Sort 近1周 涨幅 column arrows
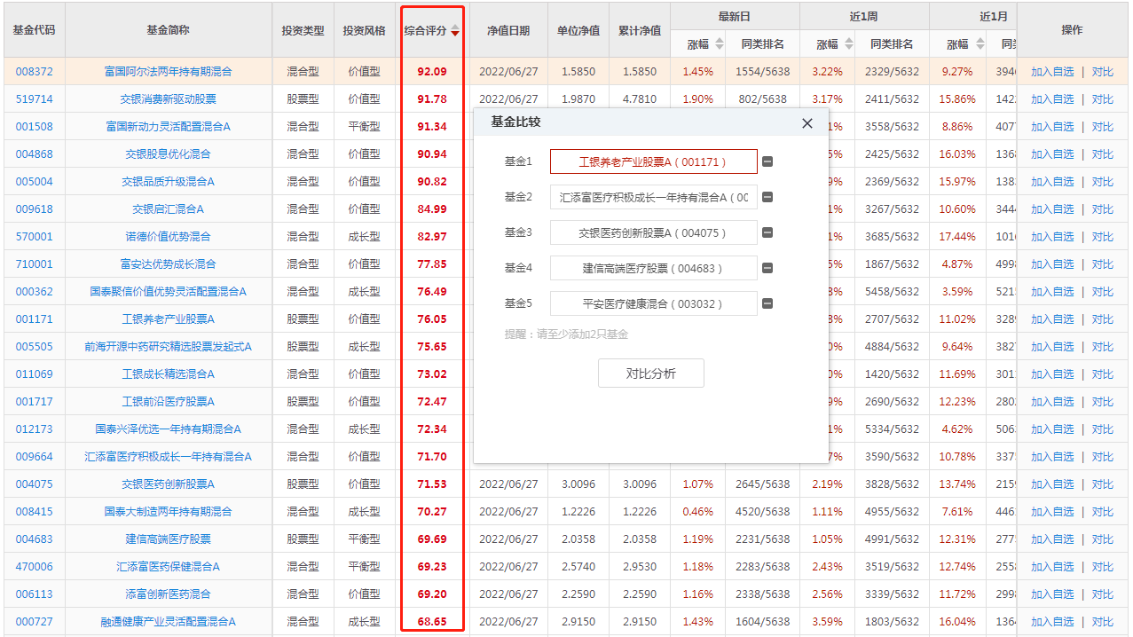This screenshot has height=637, width=1133. 849,43
